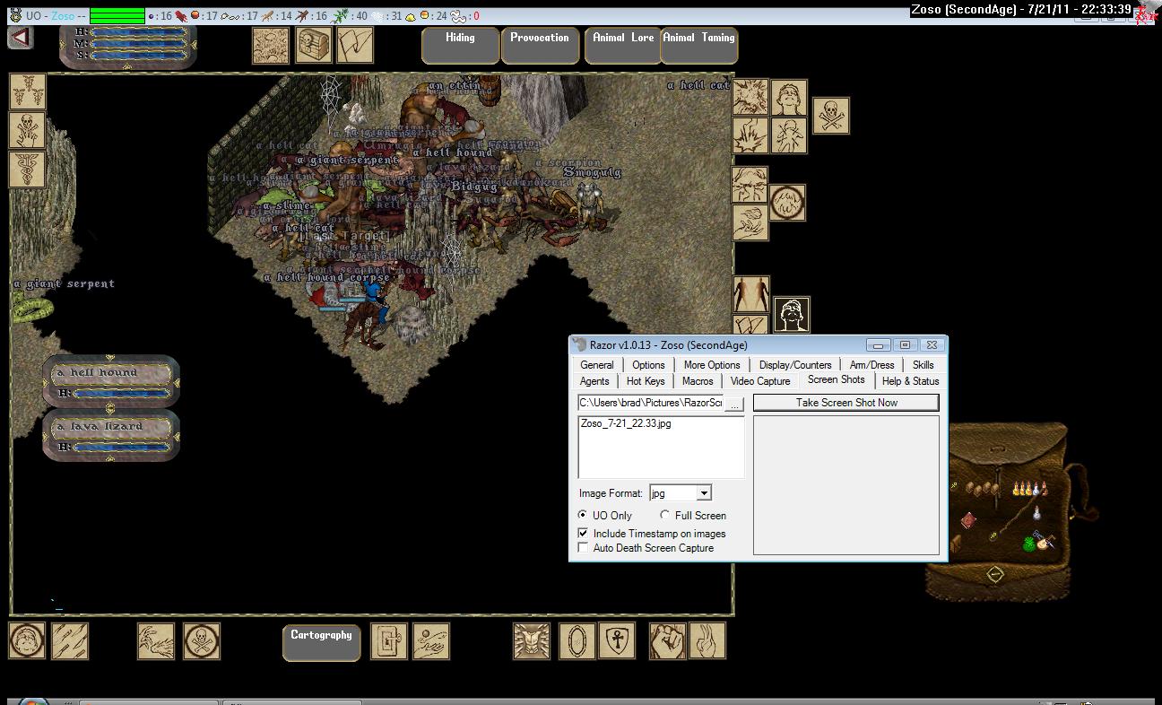This screenshot has width=1162, height=705.
Task: Toggle Include Timestamp on images checkbox
Action: (x=584, y=534)
